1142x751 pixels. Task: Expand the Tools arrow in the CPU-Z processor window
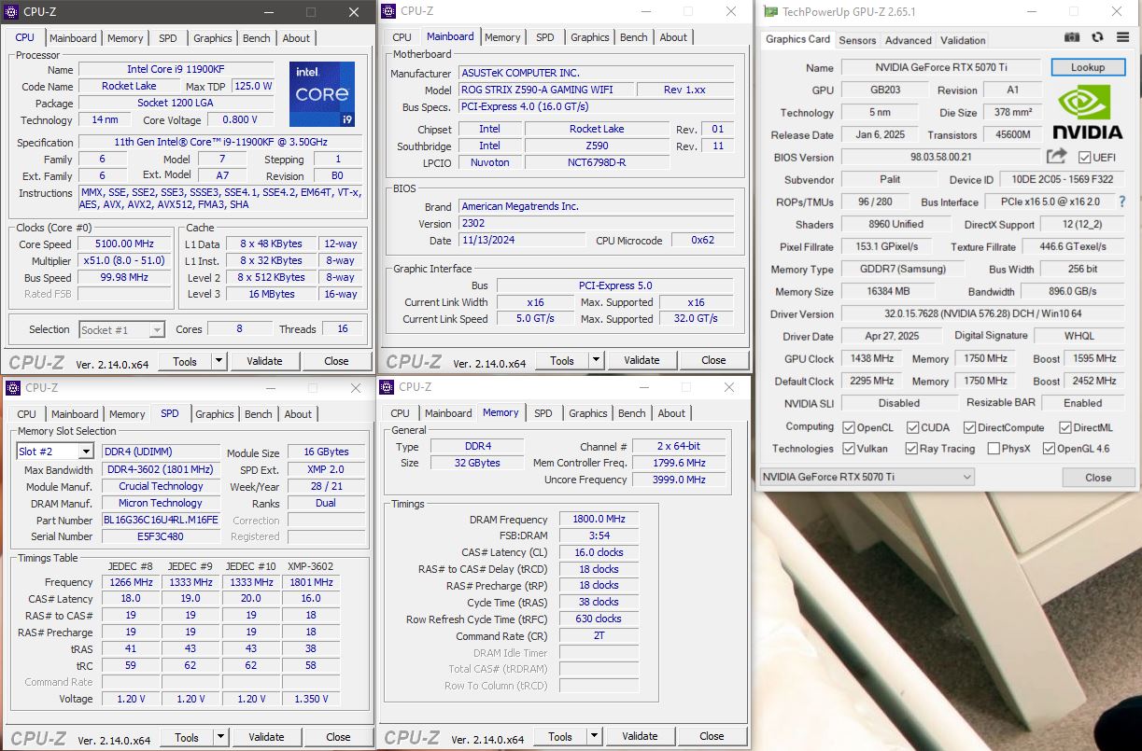[219, 361]
